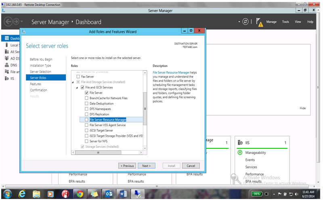Click roles list right scroll arrow
Image resolution: width=323 pixels, height=201 pixels.
[x=141, y=152]
